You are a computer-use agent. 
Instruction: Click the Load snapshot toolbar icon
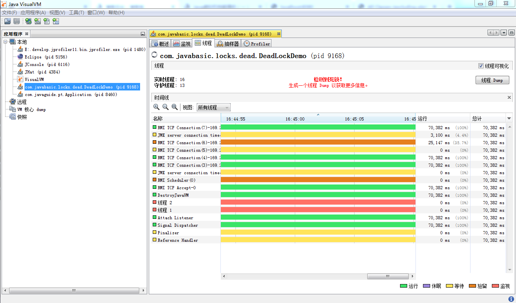[x=8, y=21]
